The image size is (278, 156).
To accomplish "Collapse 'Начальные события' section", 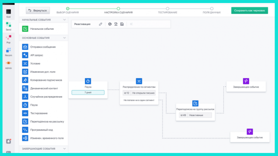I will (x=64, y=20).
